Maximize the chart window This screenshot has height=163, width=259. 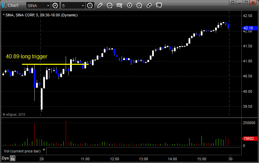(246, 2)
